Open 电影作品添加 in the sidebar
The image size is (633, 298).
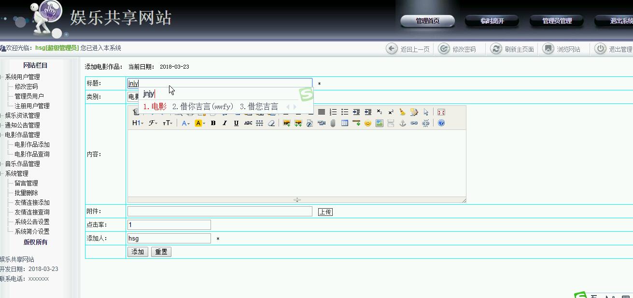(32, 144)
